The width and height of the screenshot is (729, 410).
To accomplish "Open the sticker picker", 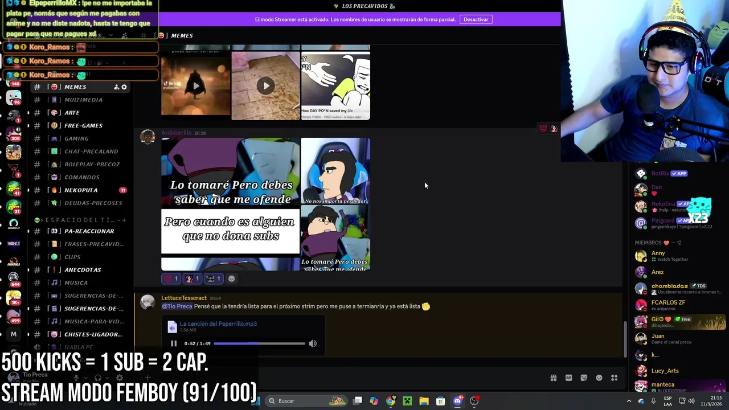I will coord(584,378).
